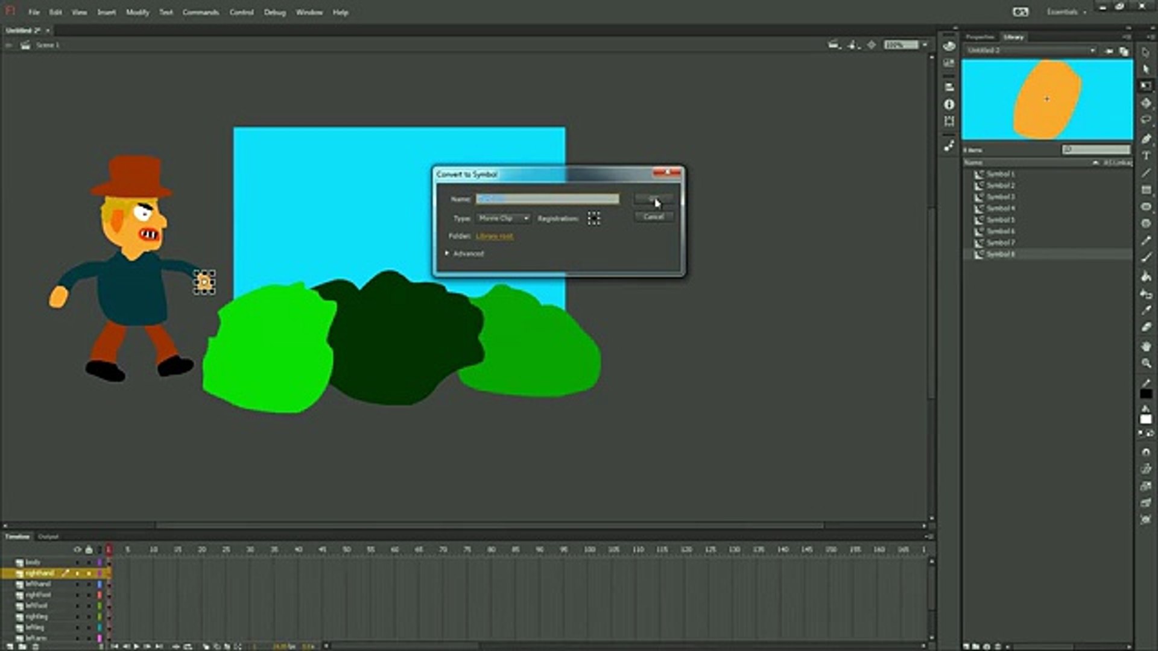Select the Text tool in toolbar
1158x651 pixels.
(1146, 156)
